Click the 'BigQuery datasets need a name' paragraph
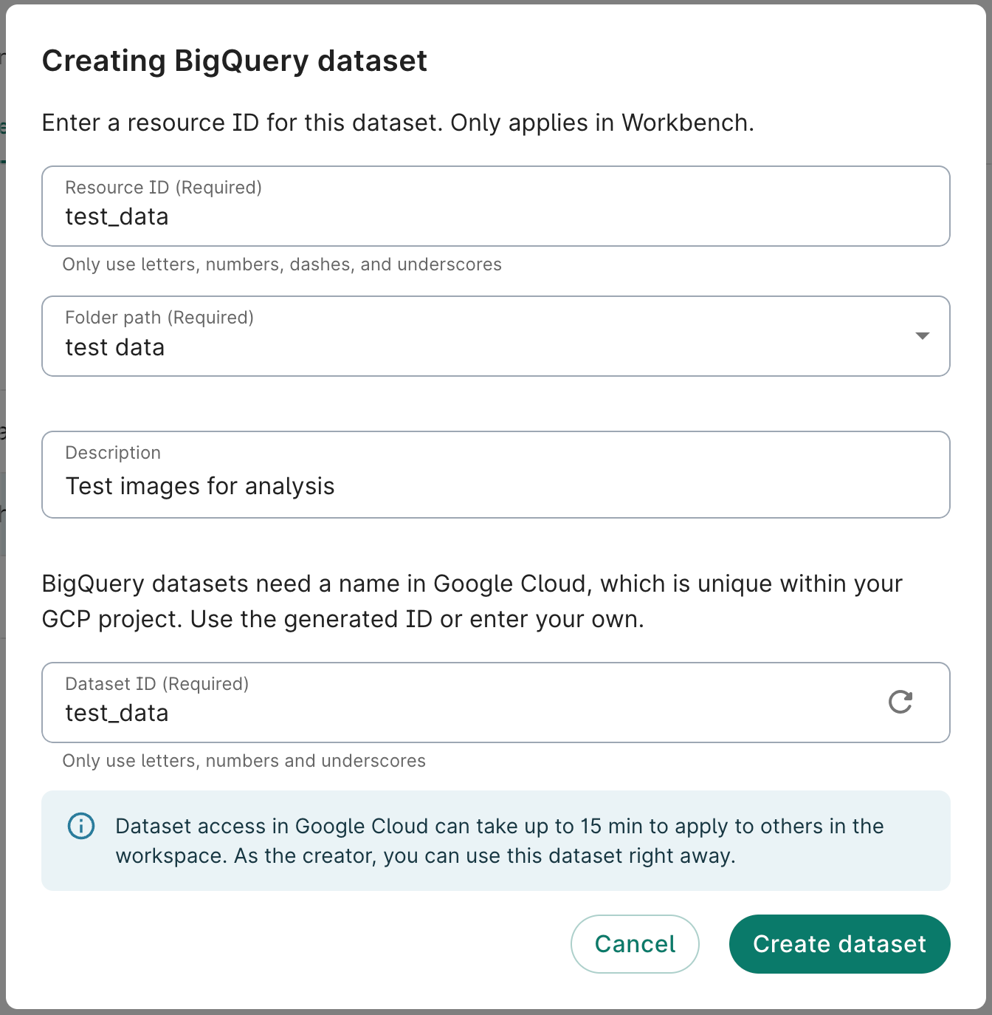 (x=472, y=601)
